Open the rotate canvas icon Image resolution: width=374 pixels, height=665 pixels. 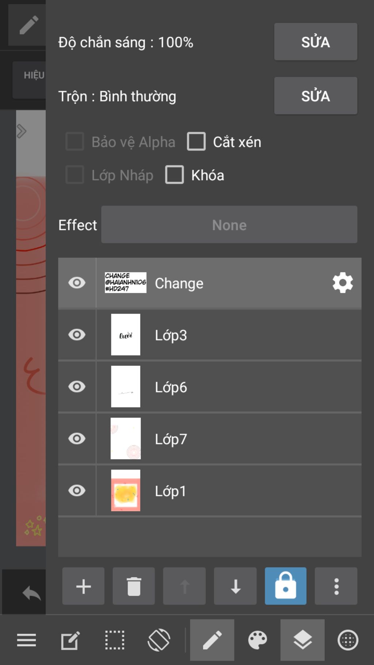[159, 640]
